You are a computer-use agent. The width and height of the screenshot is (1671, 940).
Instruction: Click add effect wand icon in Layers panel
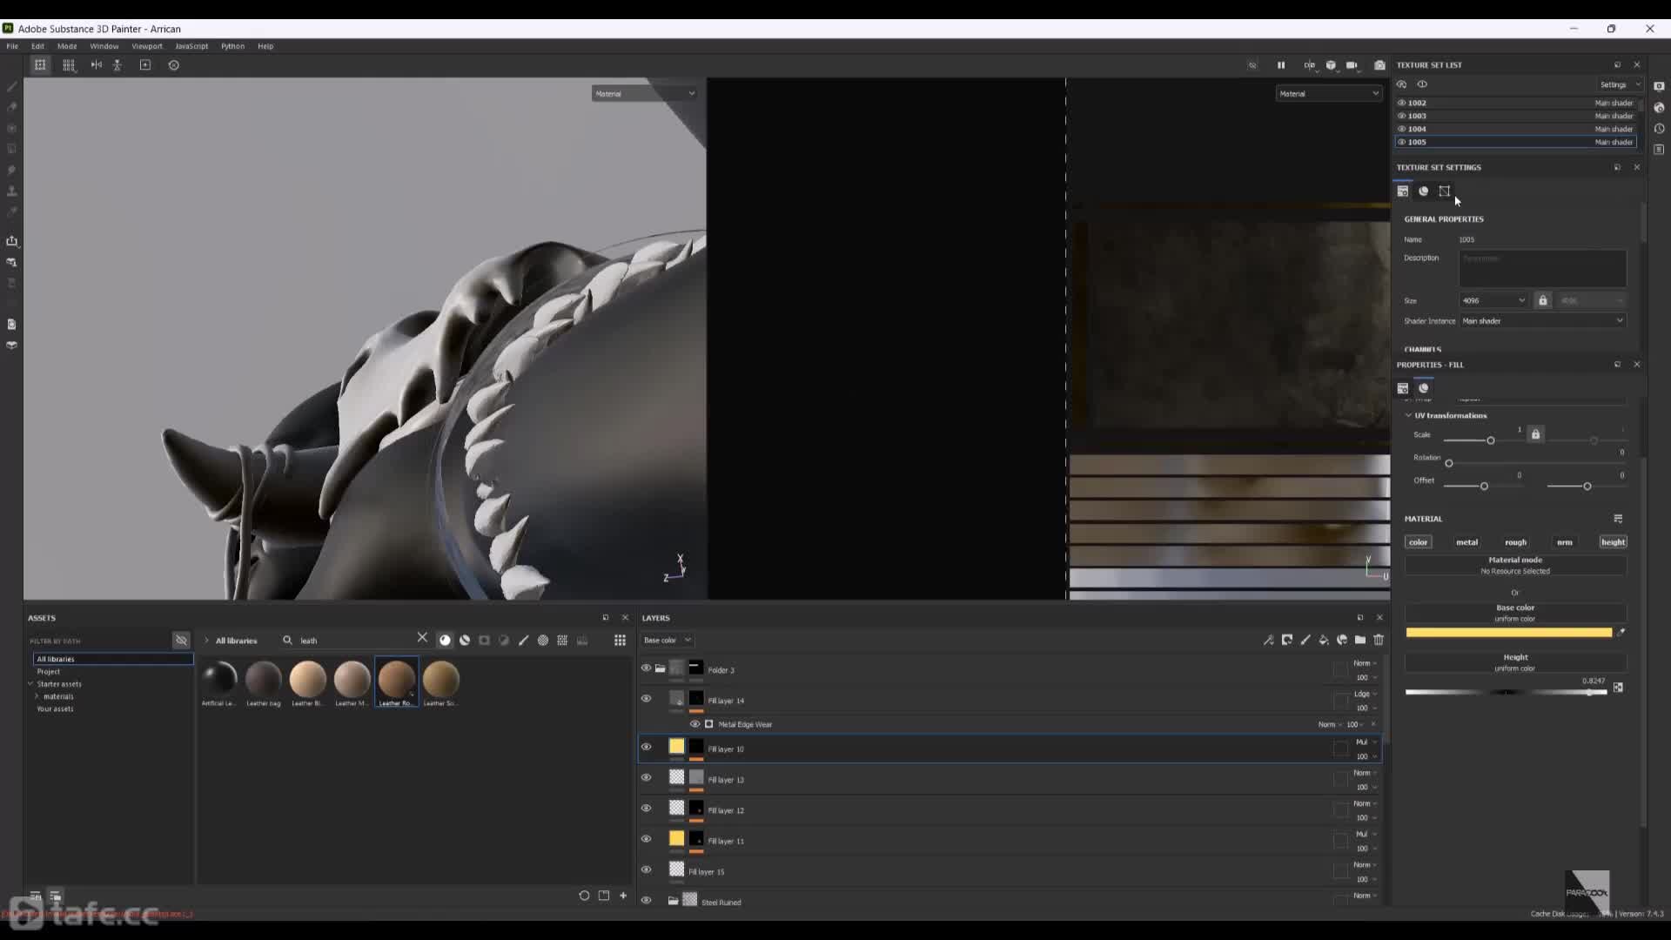point(1269,641)
